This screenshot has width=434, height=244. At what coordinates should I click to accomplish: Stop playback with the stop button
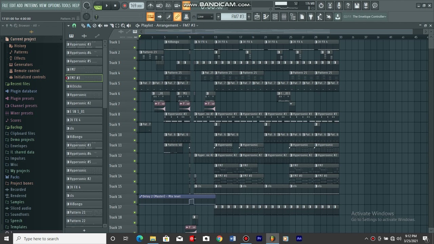(115, 5)
